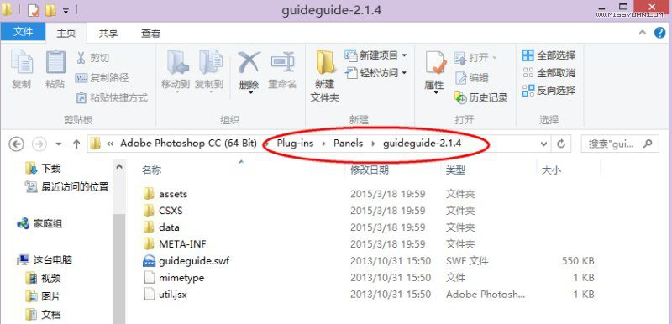Click Select all (全部选择)
672x324 pixels.
point(549,55)
